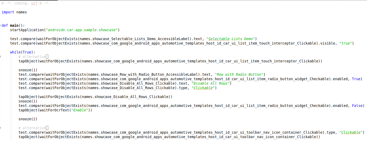Place cursor on the import keyword

pyautogui.click(x=8, y=12)
